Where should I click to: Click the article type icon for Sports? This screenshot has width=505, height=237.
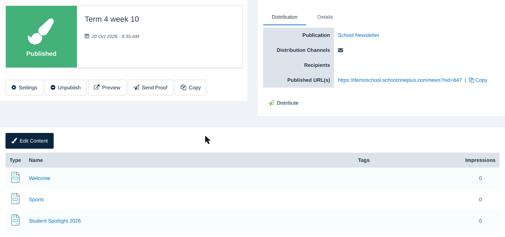click(15, 199)
